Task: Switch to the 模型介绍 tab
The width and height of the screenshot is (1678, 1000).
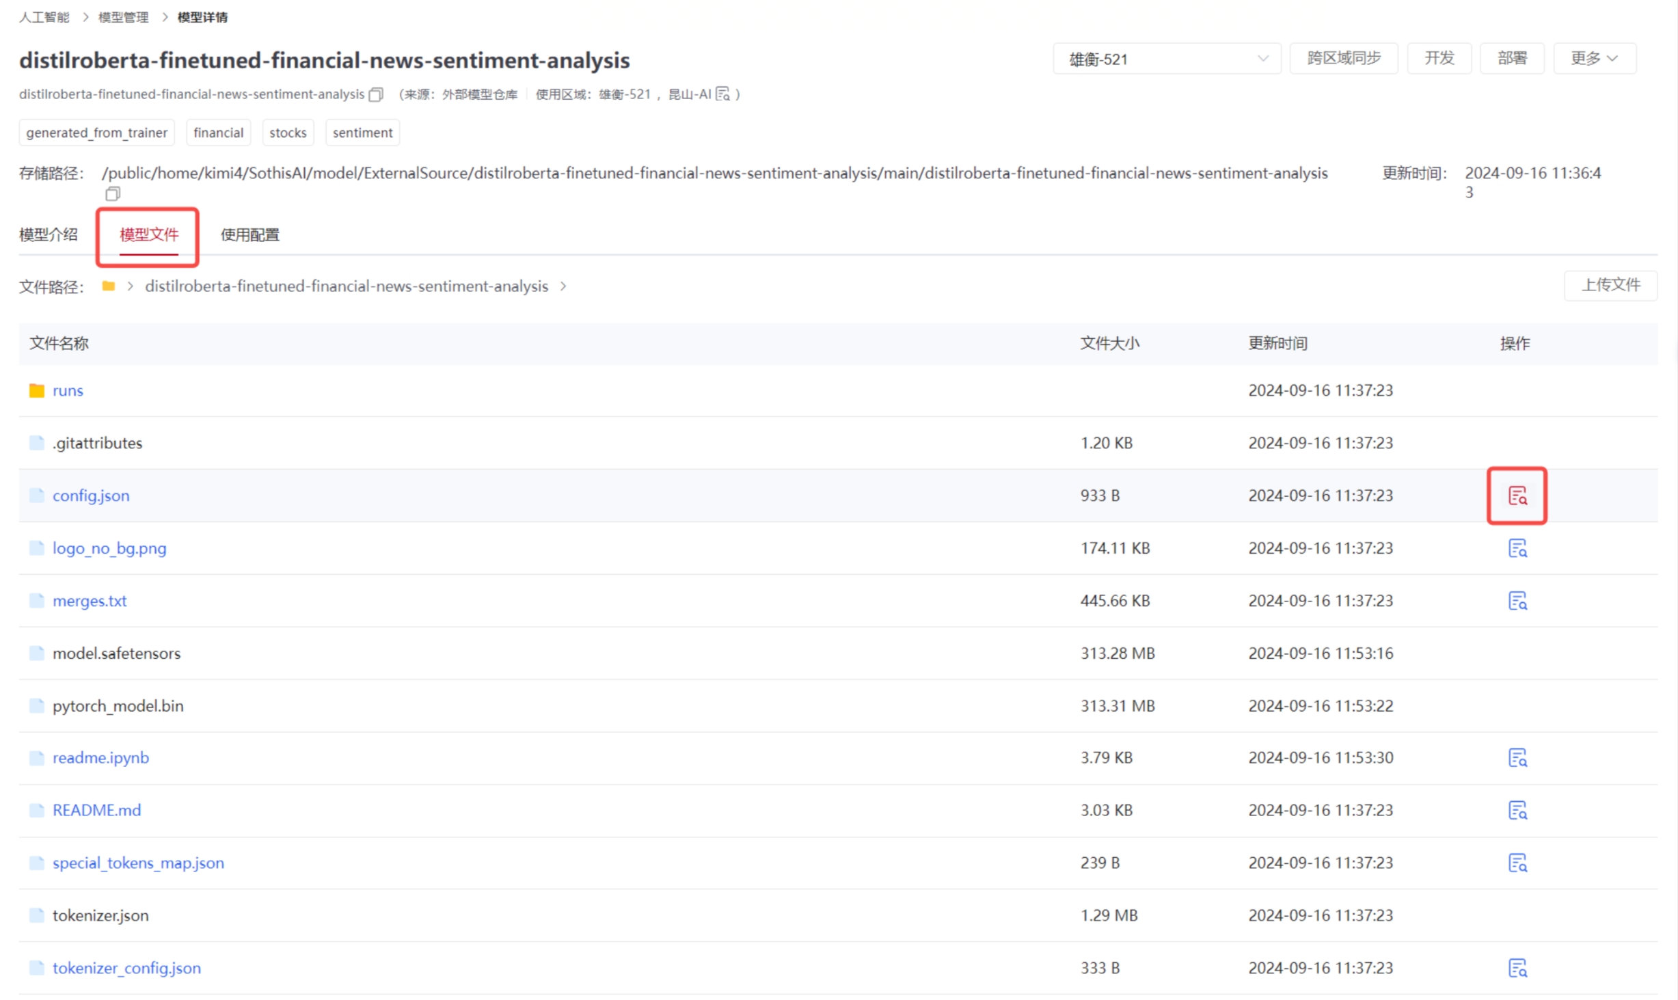Action: [x=49, y=234]
